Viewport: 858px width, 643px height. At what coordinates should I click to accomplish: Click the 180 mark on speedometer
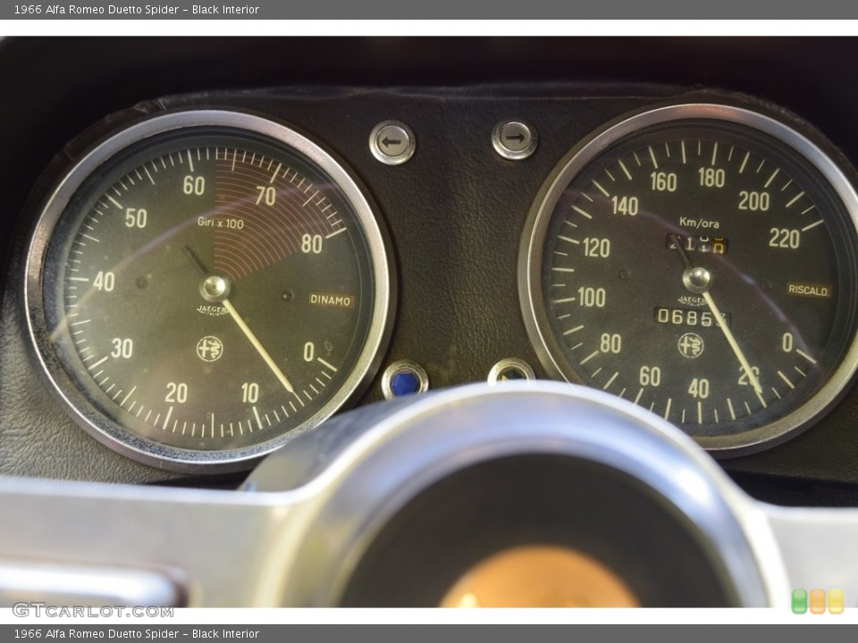(711, 178)
